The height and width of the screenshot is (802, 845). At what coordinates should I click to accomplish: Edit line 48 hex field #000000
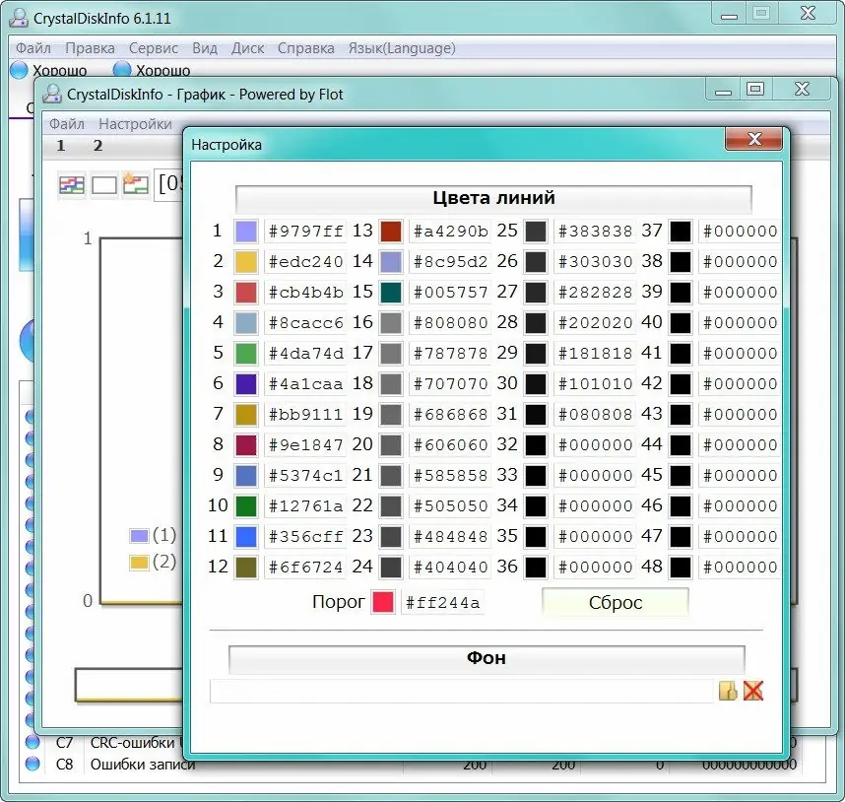point(740,567)
